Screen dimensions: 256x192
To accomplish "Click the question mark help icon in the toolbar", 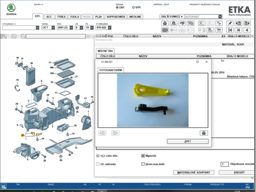I will pos(191,23).
